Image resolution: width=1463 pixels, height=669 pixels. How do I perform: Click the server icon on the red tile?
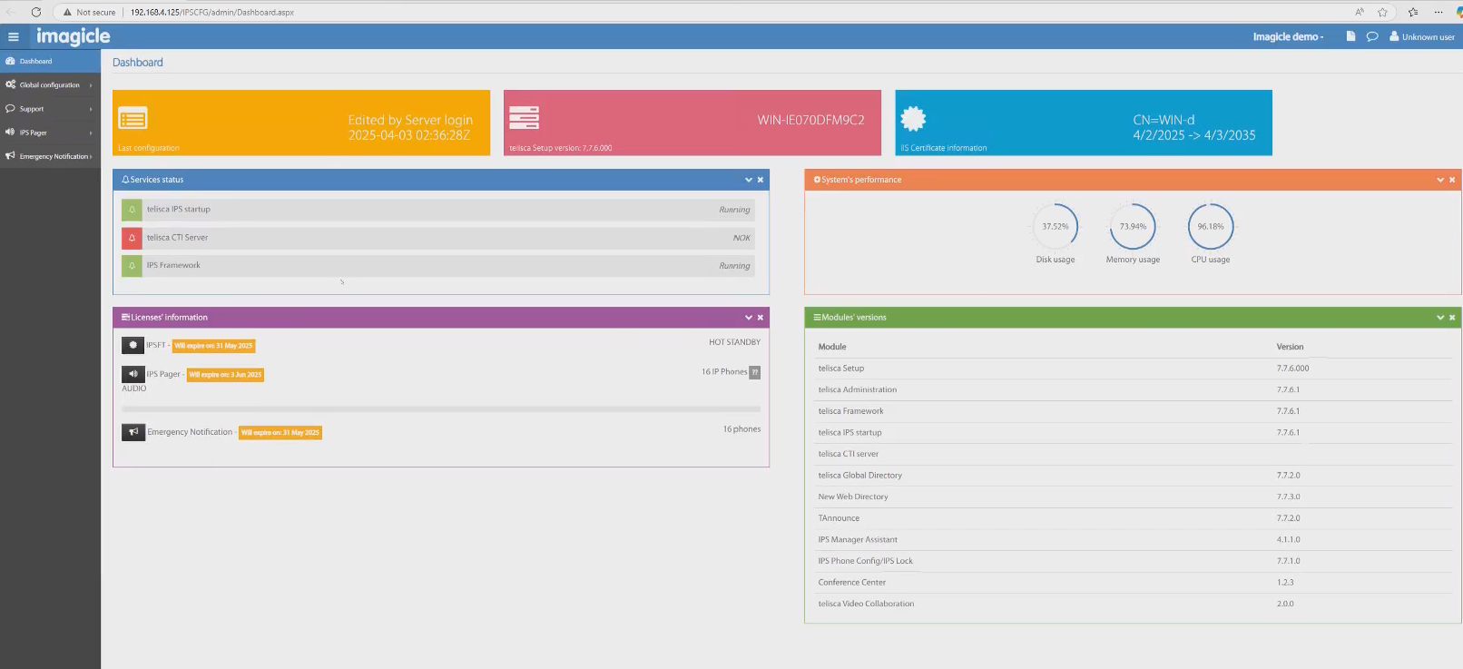tap(524, 118)
